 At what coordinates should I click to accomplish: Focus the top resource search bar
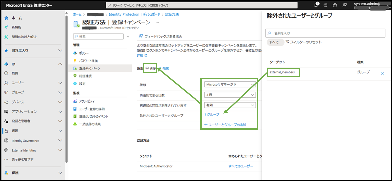click(x=202, y=5)
